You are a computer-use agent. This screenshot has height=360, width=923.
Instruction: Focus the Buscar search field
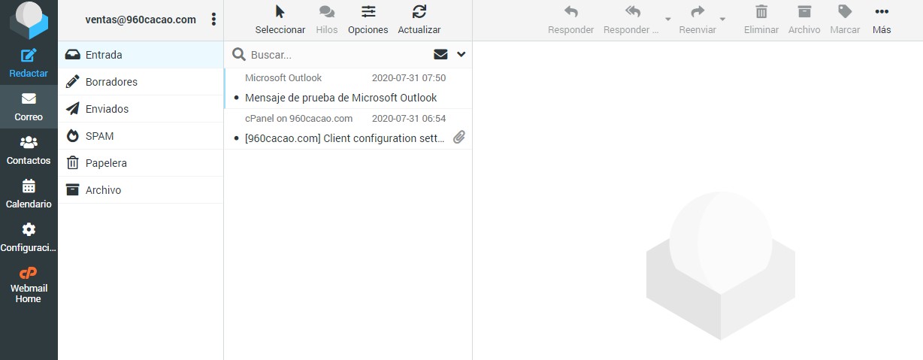tap(338, 55)
